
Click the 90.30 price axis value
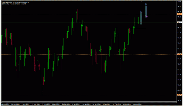coord(179,12)
